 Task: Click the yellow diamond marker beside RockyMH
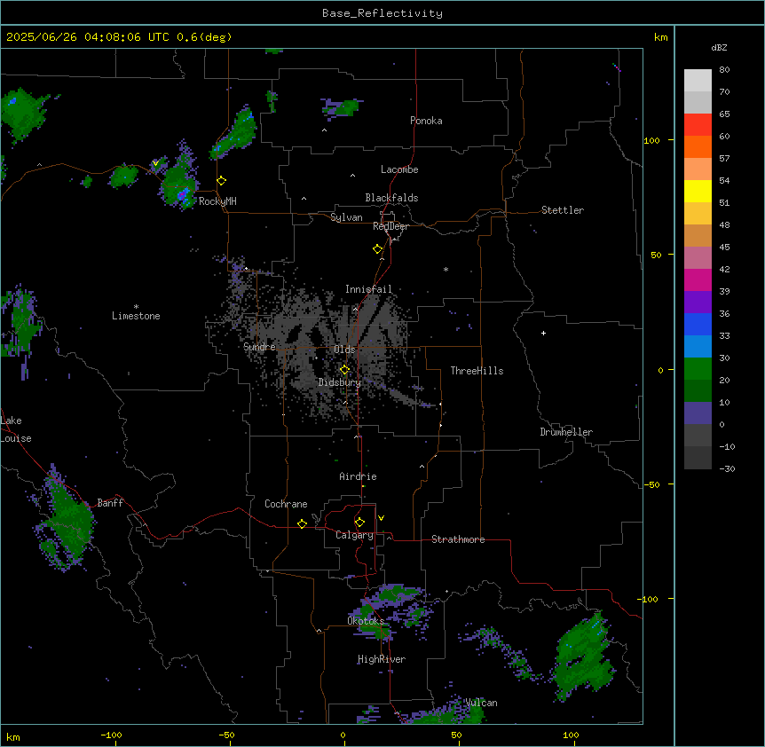click(222, 181)
